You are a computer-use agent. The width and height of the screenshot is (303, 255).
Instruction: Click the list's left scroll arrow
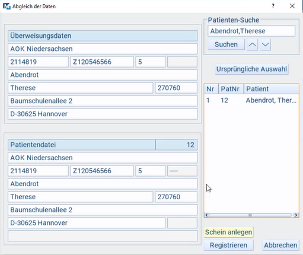[207, 215]
